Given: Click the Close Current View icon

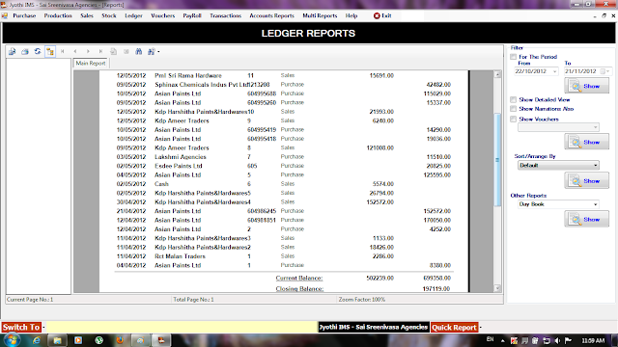Looking at the screenshot, I should point(126,51).
